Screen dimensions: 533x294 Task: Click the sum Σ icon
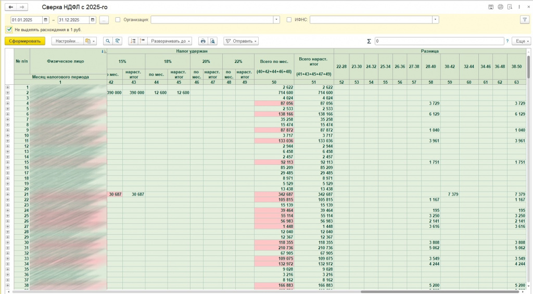point(369,41)
